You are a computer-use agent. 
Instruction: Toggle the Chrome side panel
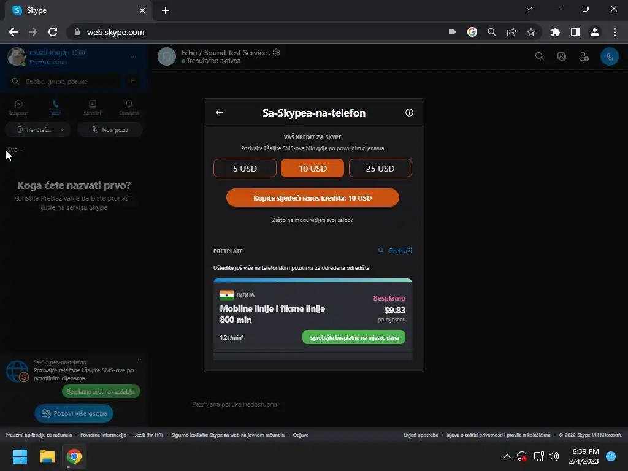[x=575, y=32]
